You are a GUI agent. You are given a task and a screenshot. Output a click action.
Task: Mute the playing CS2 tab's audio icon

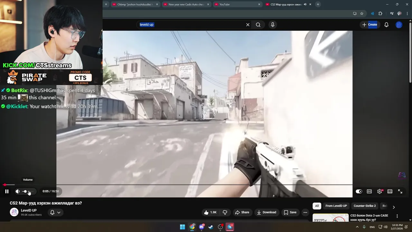tap(305, 5)
